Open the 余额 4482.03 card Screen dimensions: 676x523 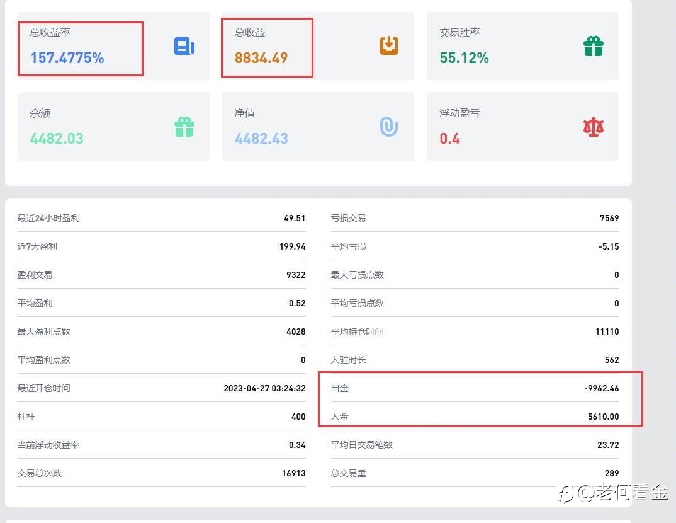tap(113, 127)
